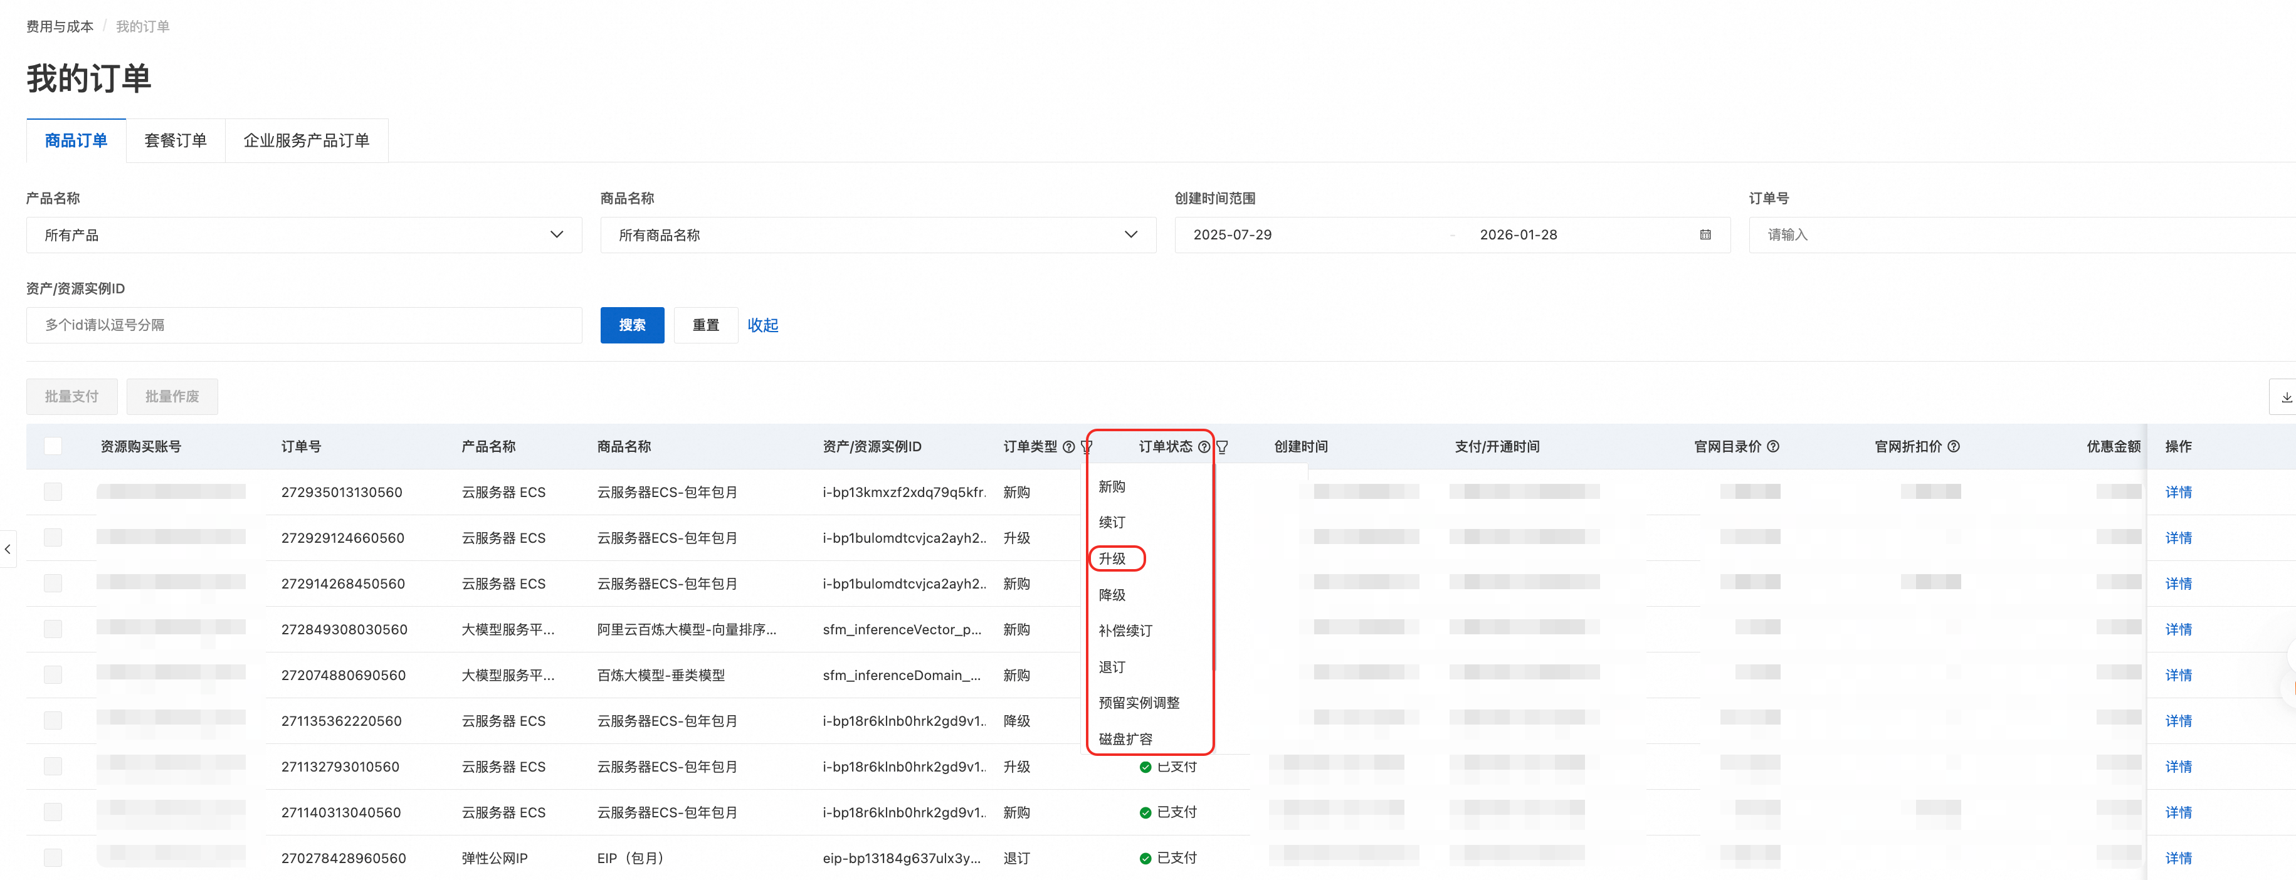Click the 批量作废 button
This screenshot has height=880, width=2296.
point(172,397)
